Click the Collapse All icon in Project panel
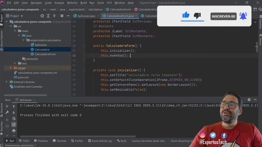The width and height of the screenshot is (262, 147). [54, 16]
